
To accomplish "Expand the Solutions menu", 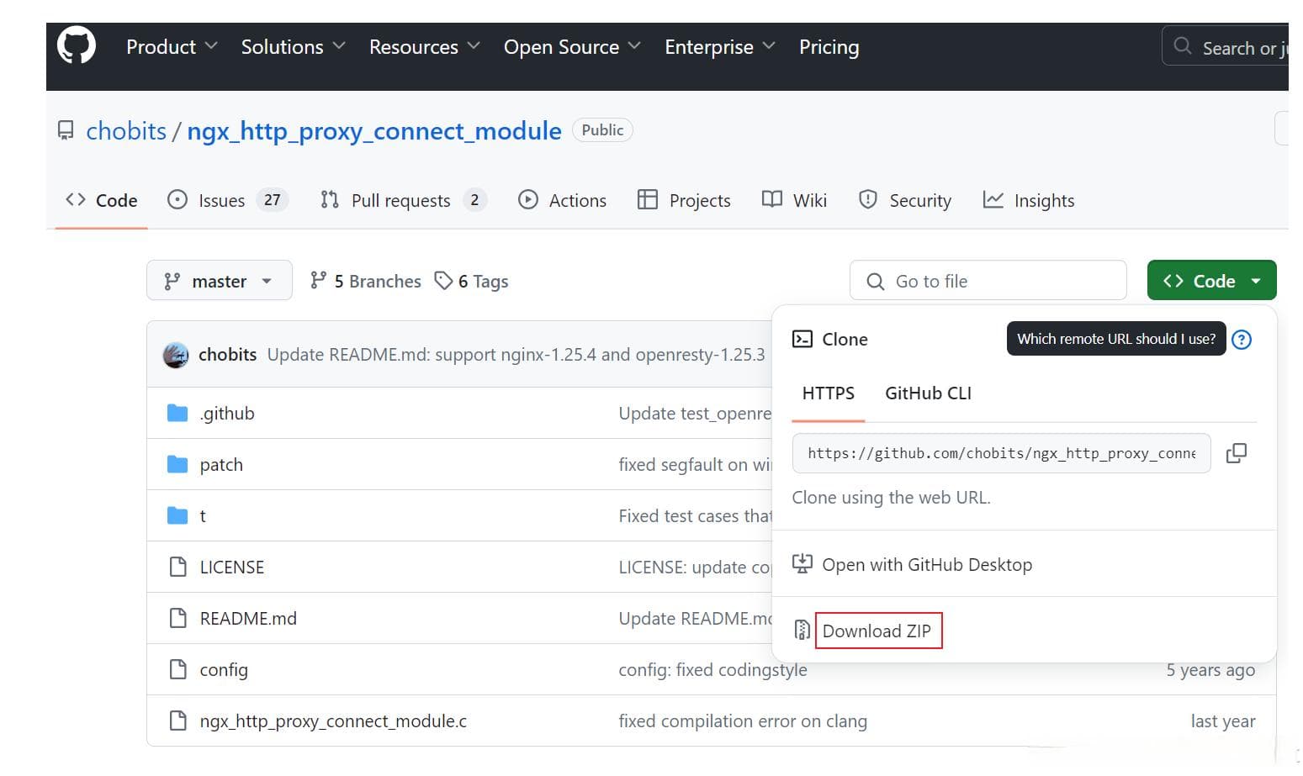I will point(293,47).
